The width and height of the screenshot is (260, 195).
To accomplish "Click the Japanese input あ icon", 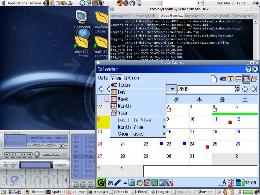I will [x=110, y=183].
